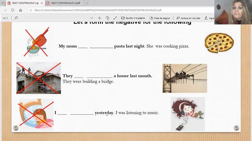
Task: Open Vista de página options
Action: 159,18
